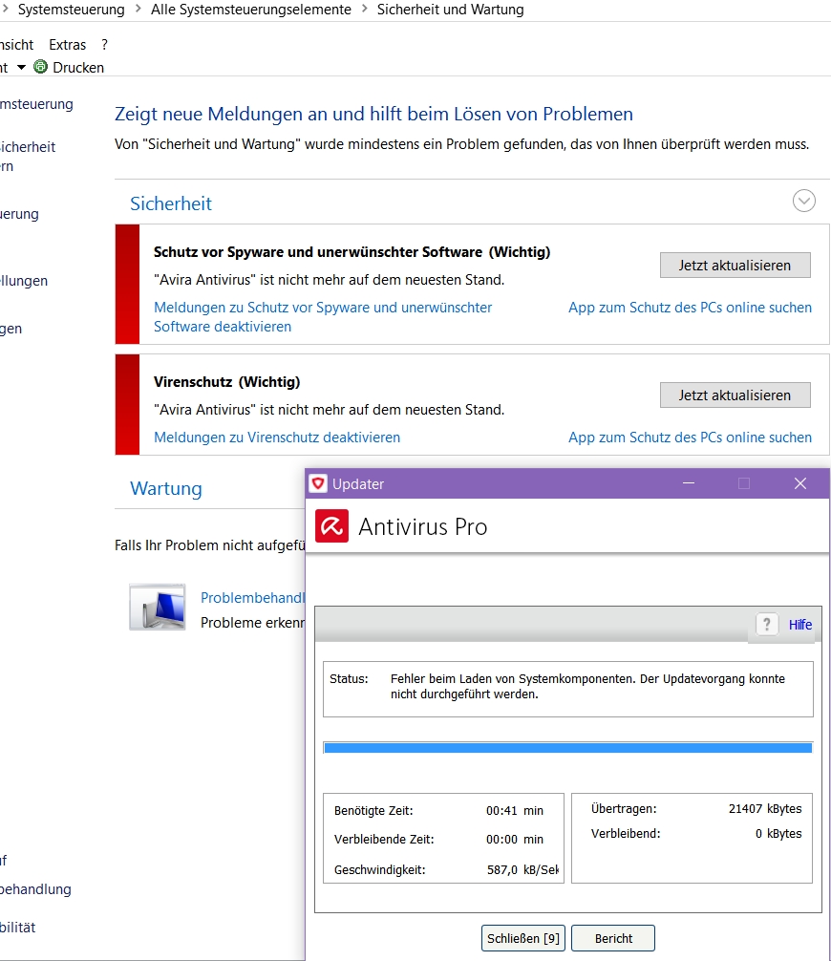Viewport: 831px width, 961px height.
Task: Collapse the Sicherheit section with chevron
Action: coord(803,201)
